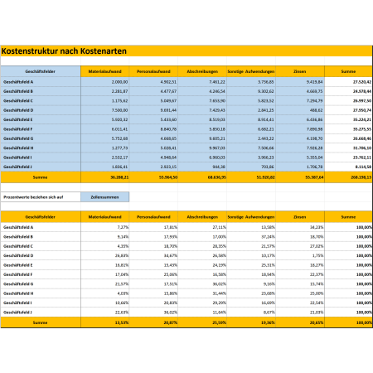
Task: Select 'Zinsen' header in the percentage table
Action: 300,217
